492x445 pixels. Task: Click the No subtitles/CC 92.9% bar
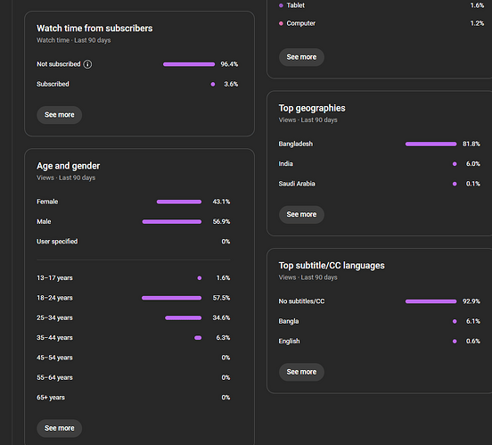pos(431,301)
